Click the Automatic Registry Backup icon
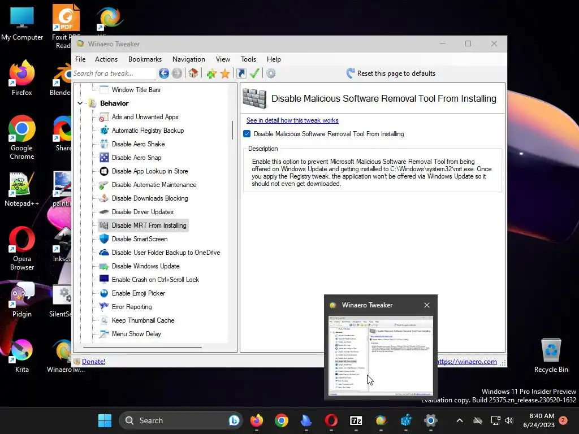The width and height of the screenshot is (579, 434). [x=104, y=131]
